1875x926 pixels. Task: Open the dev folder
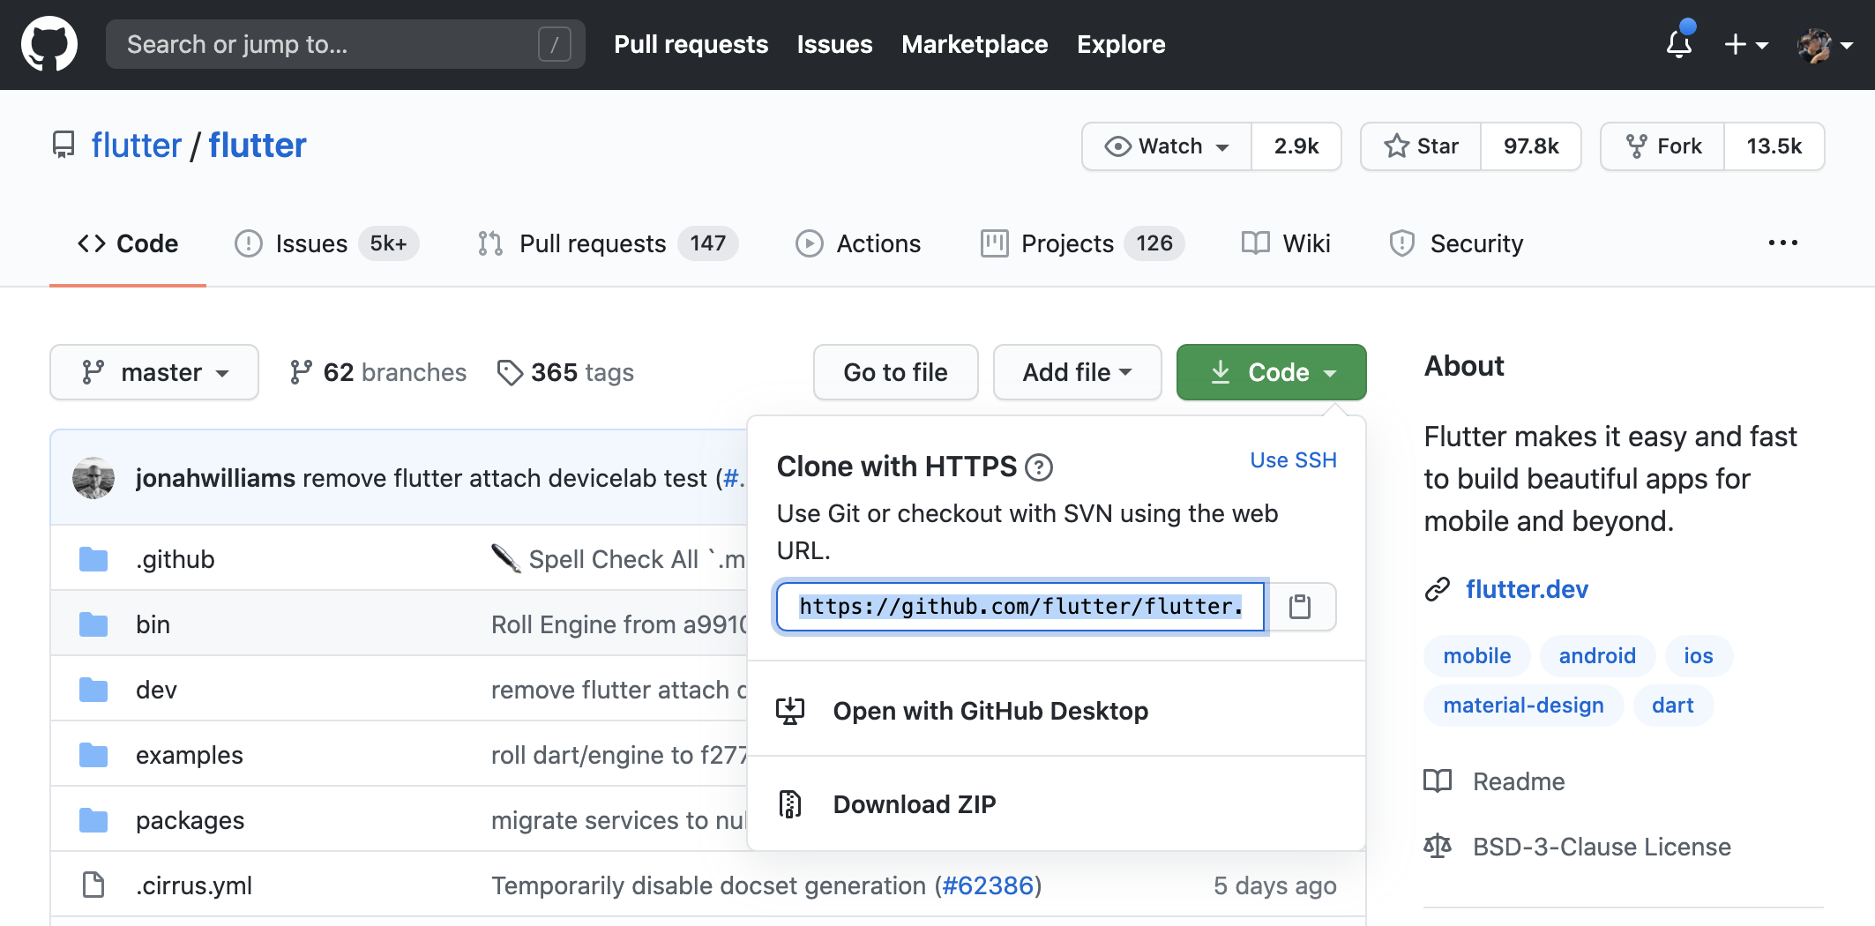(x=156, y=690)
